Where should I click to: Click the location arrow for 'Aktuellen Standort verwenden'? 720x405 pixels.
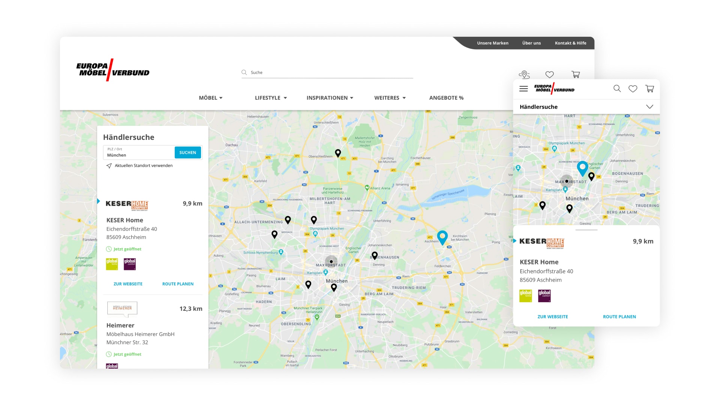(109, 165)
